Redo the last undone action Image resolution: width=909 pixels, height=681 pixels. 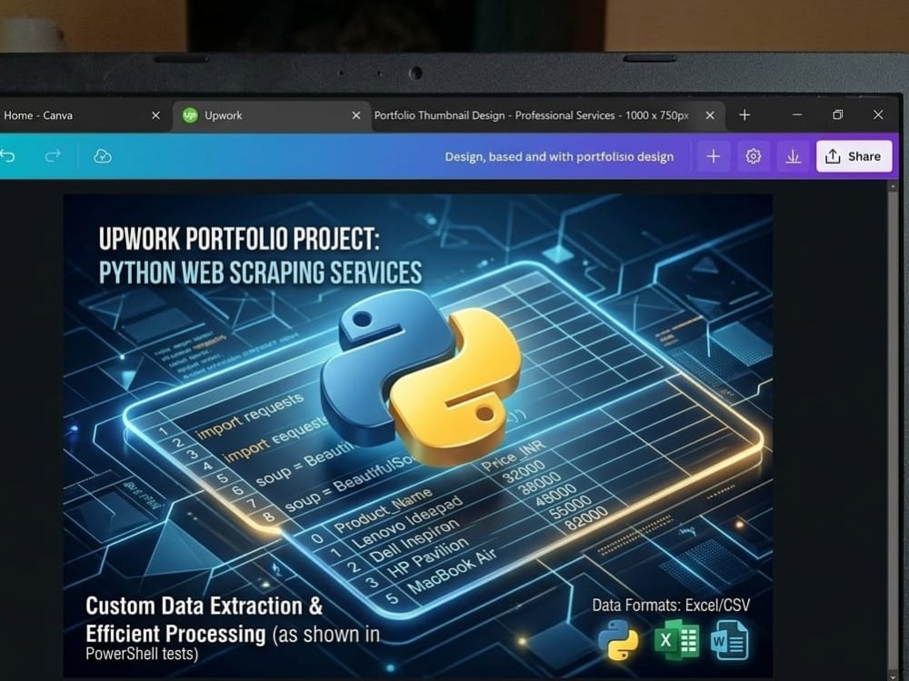coord(53,156)
